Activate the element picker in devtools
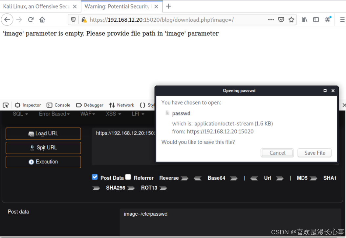 click(x=6, y=105)
